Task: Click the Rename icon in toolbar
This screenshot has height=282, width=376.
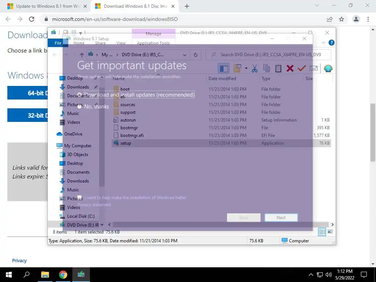Action: 314,69
